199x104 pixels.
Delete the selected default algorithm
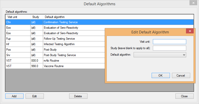pos(78,96)
